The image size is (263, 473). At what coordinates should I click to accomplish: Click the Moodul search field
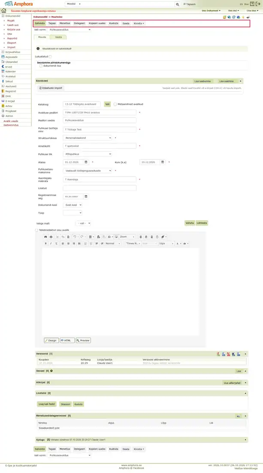[120, 4]
